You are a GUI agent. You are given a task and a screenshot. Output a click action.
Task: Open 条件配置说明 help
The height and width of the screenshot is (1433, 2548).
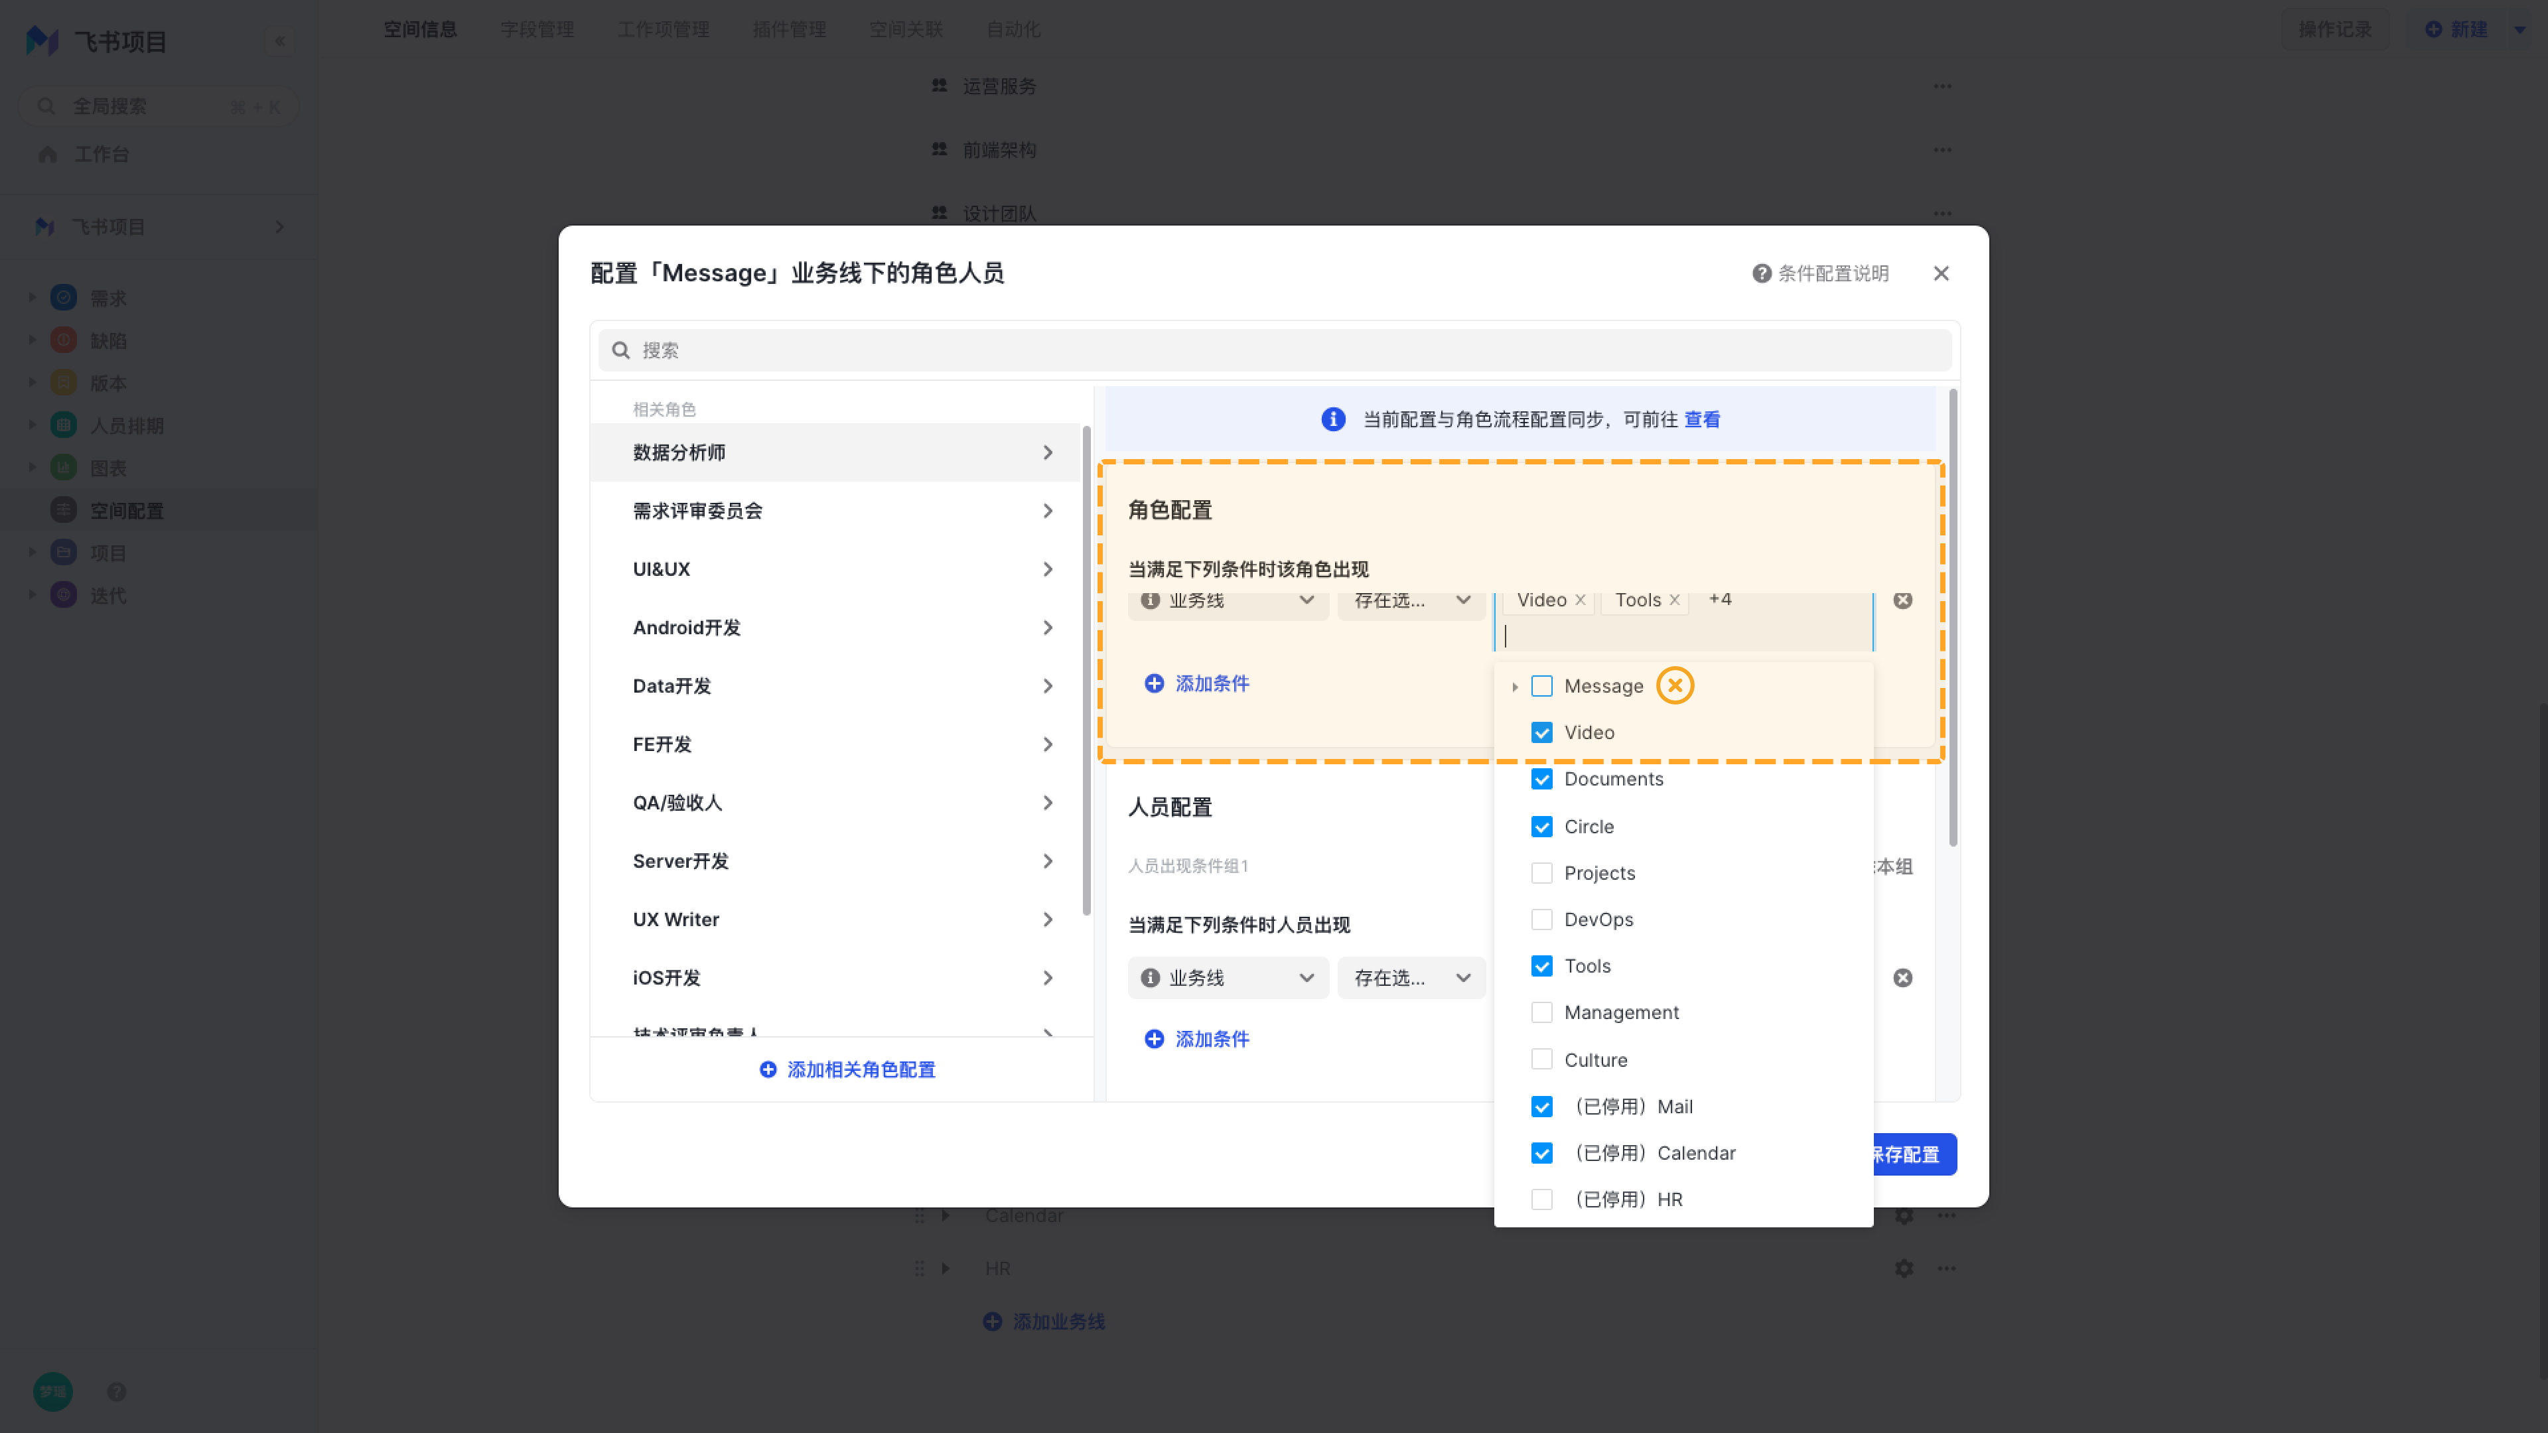[1820, 273]
